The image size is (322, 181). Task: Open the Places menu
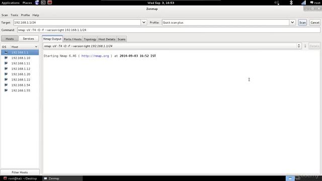(x=27, y=3)
